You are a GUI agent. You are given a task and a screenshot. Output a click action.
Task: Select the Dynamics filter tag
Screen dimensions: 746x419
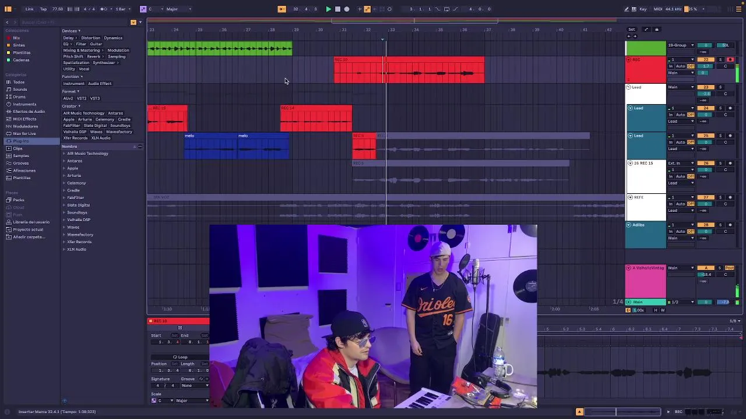pos(113,38)
